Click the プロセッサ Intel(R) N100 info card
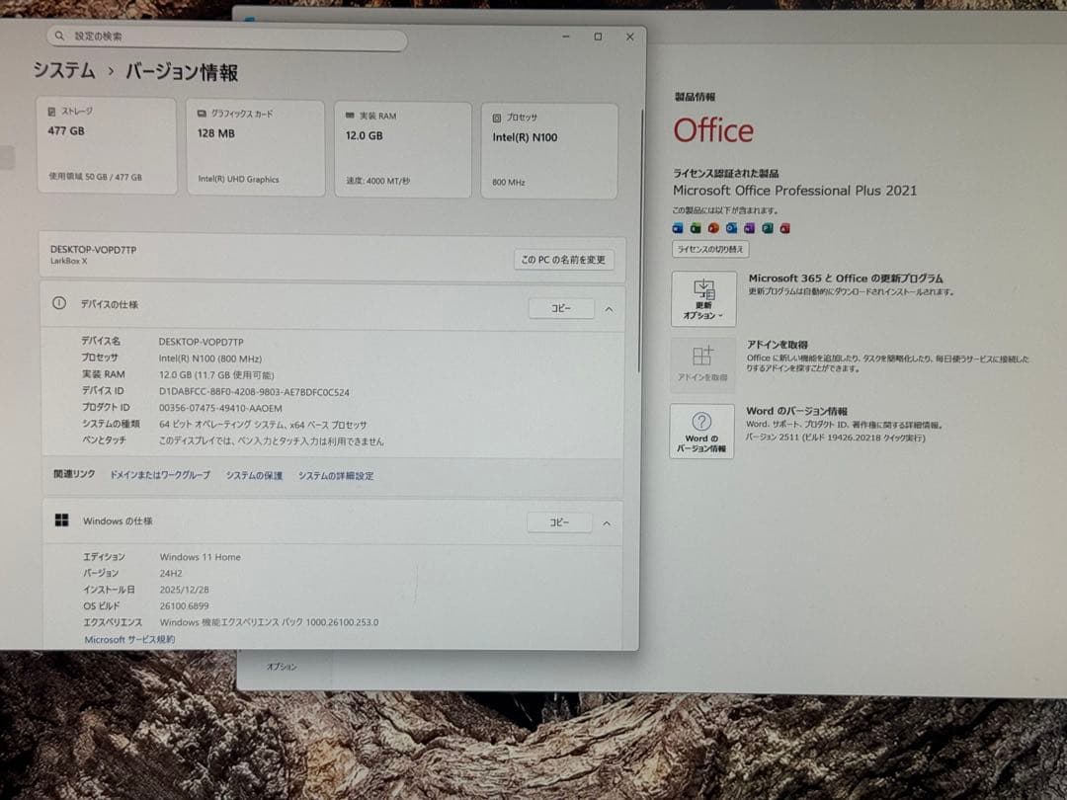Viewport: 1067px width, 800px height. 549,149
